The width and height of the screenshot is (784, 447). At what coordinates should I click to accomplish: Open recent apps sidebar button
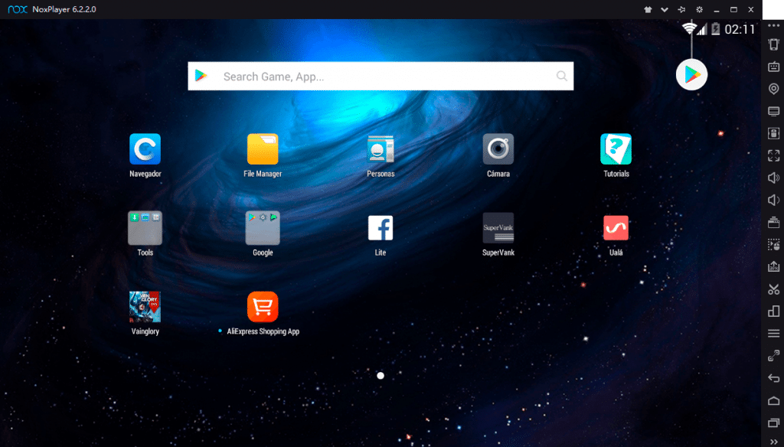(x=773, y=423)
